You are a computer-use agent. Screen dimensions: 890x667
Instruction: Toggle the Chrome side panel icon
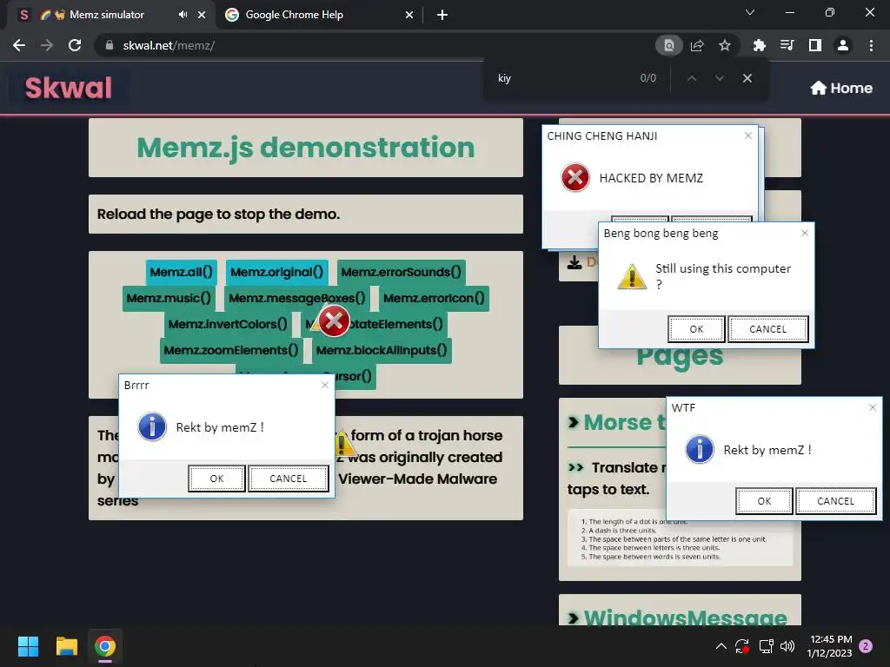(815, 45)
